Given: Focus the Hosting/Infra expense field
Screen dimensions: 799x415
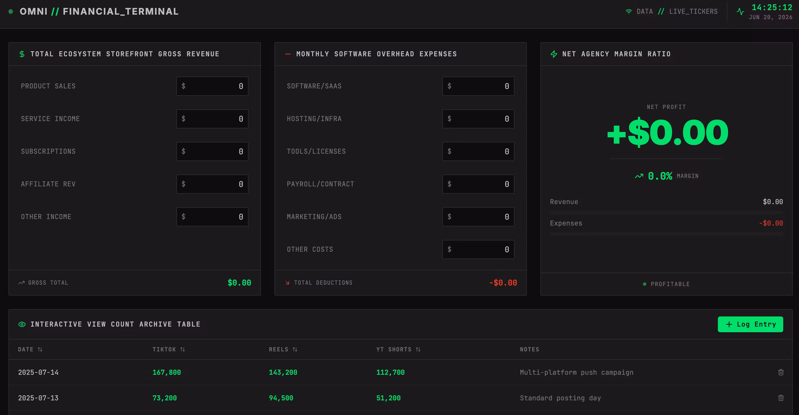Looking at the screenshot, I should click(x=478, y=119).
